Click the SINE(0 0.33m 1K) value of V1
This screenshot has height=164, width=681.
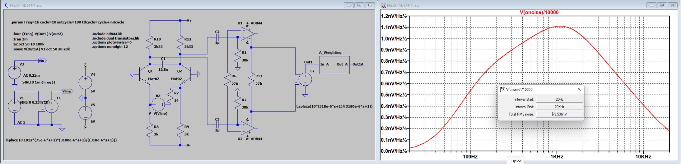(34, 102)
